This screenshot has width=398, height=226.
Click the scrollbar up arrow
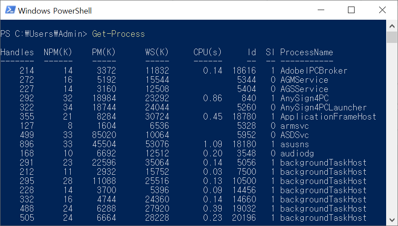392,26
